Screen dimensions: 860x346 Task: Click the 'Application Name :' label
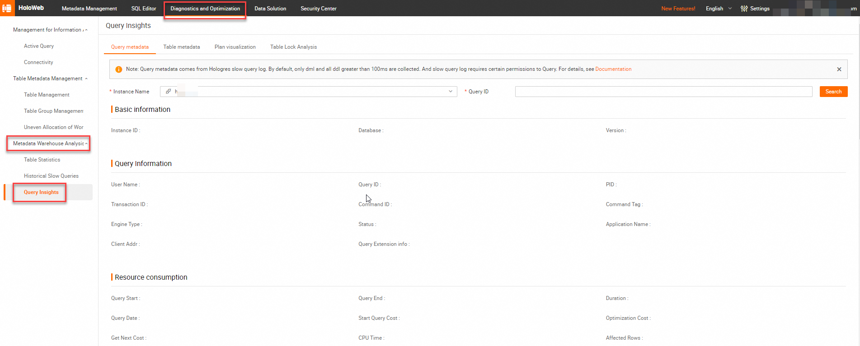click(x=628, y=224)
